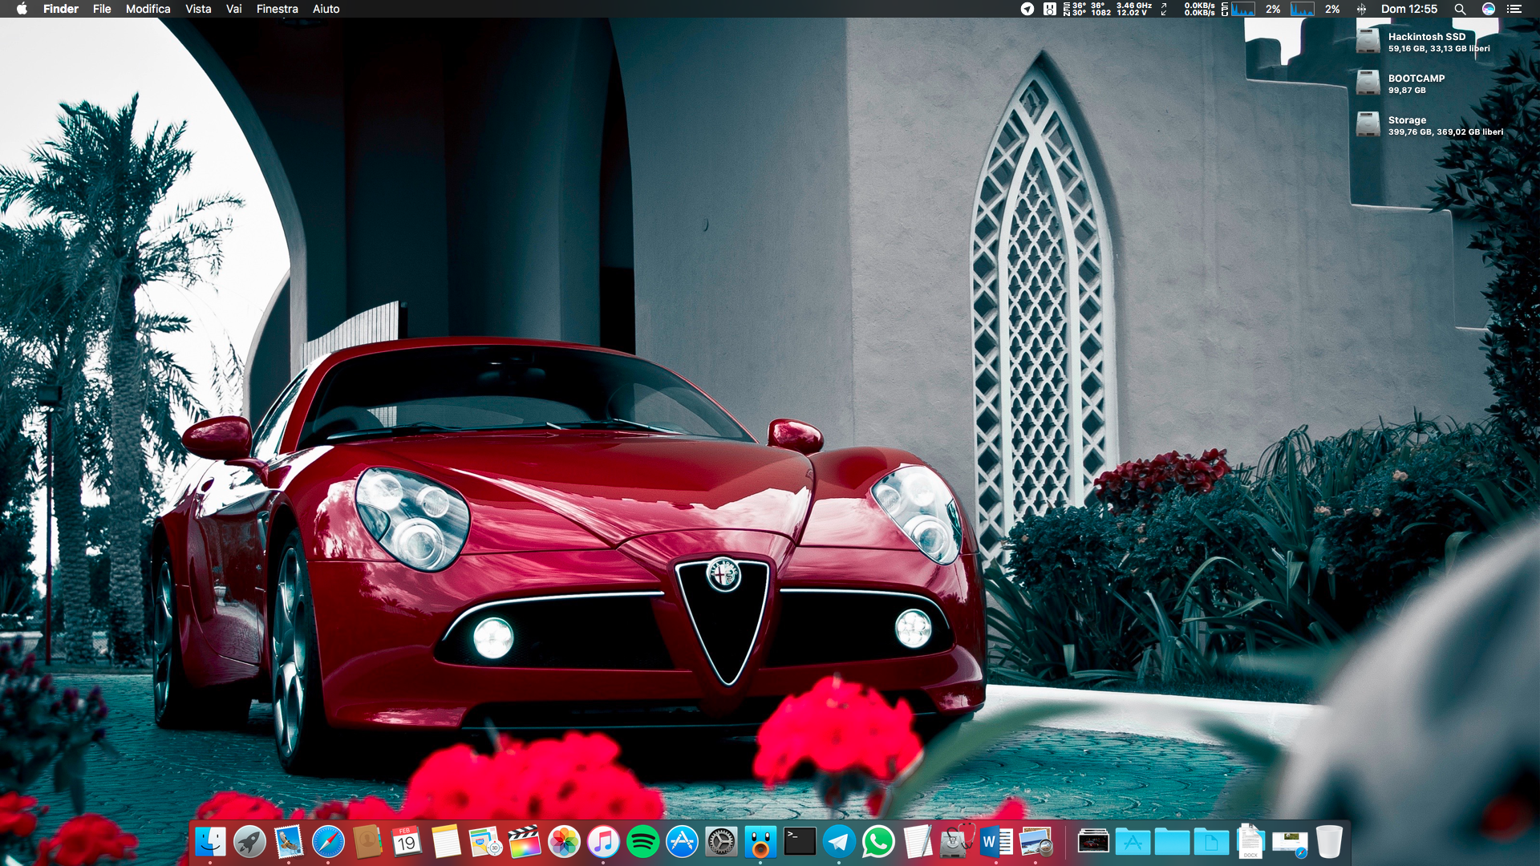Open the File menu
Screen dimensions: 1540x866
[102, 9]
